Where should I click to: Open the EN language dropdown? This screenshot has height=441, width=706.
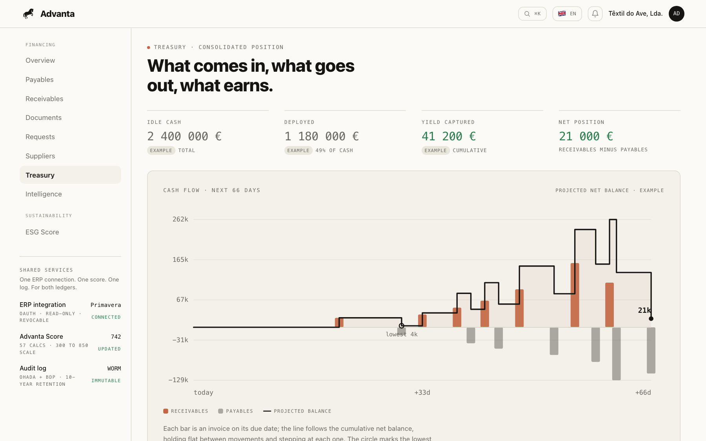coord(567,14)
